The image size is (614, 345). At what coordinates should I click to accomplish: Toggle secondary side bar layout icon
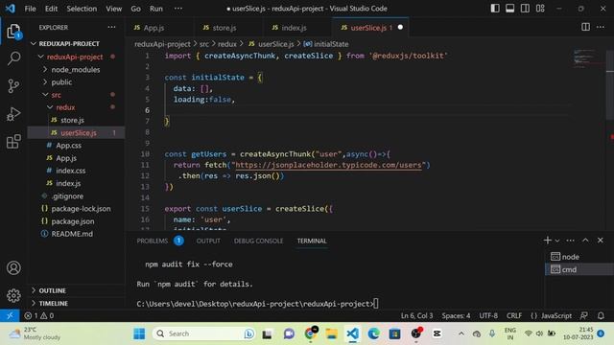click(x=525, y=9)
